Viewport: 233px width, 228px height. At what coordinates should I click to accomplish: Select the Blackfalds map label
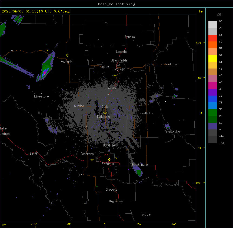click(x=119, y=60)
